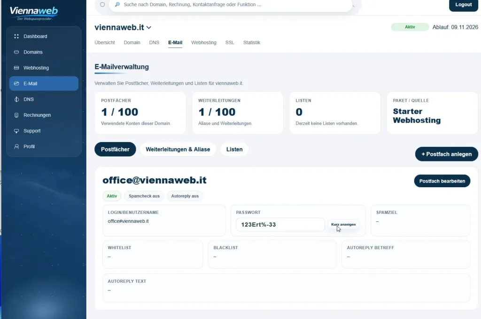Open the Domains menu entry
Viewport: 481px width, 319px height.
(44, 52)
